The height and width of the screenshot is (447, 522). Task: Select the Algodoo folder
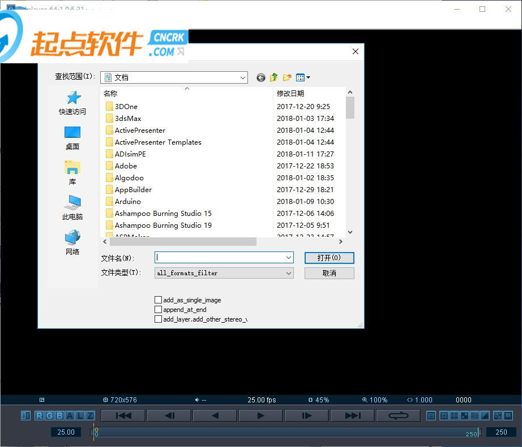(125, 178)
